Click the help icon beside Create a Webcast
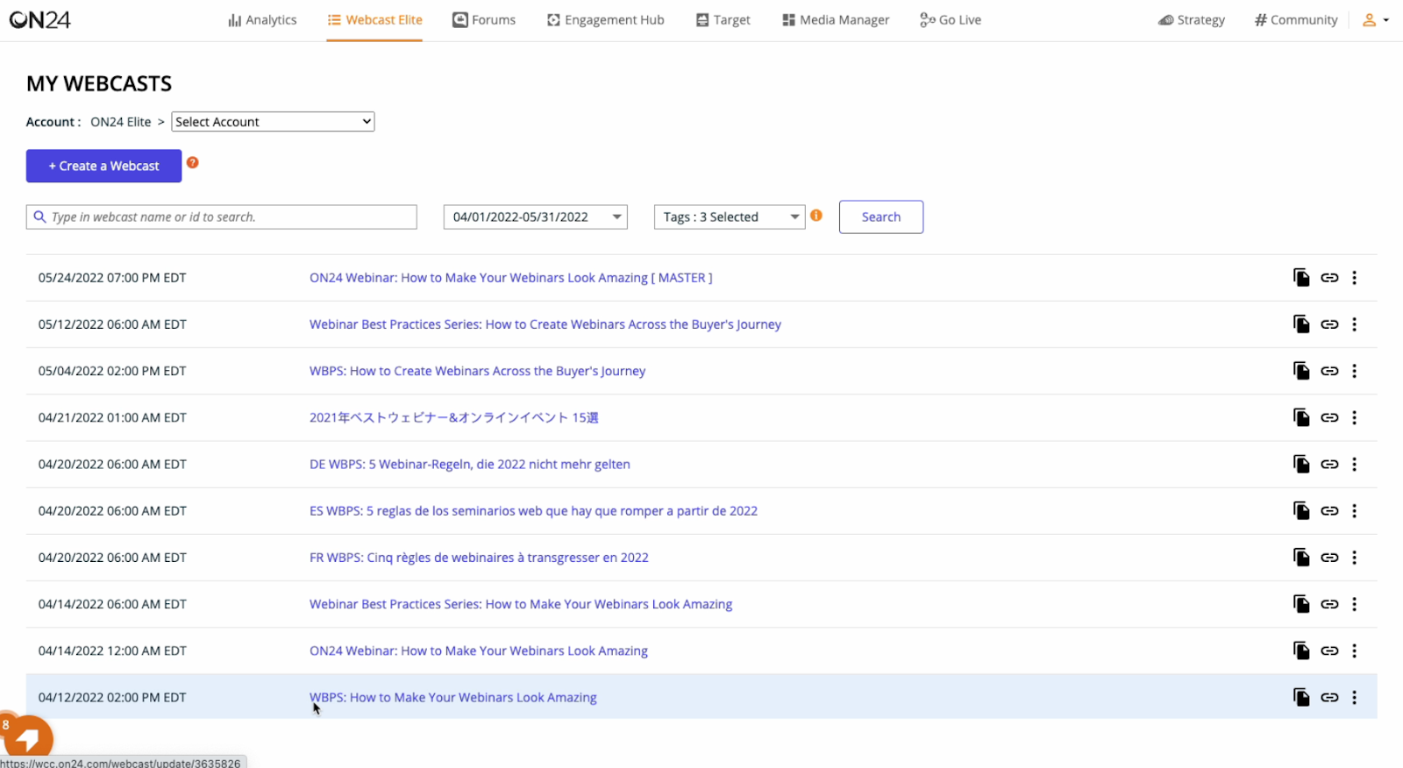 coord(193,162)
